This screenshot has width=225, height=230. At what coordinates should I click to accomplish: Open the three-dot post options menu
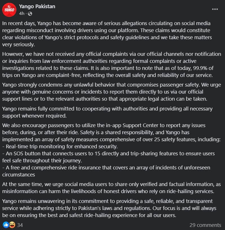(215, 9)
